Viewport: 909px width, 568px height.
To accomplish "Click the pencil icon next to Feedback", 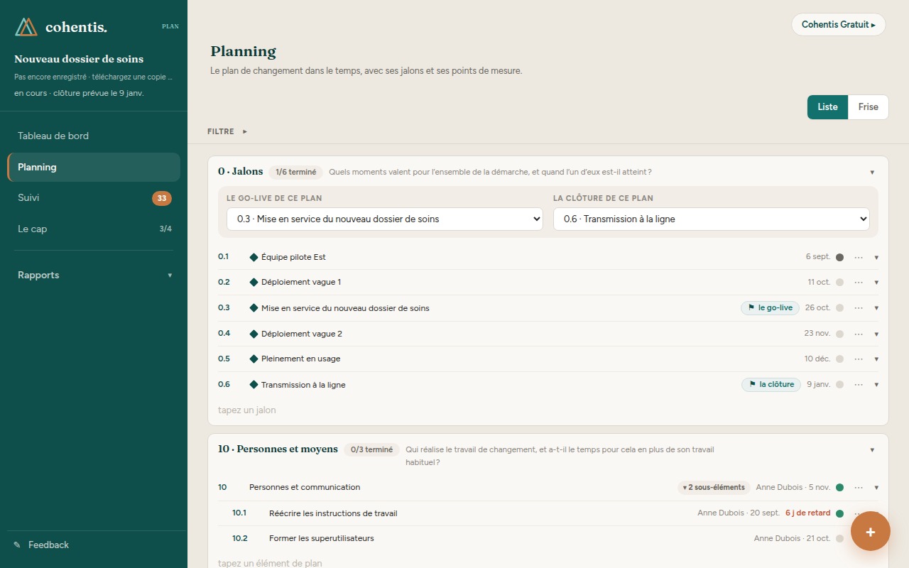I will [x=17, y=545].
